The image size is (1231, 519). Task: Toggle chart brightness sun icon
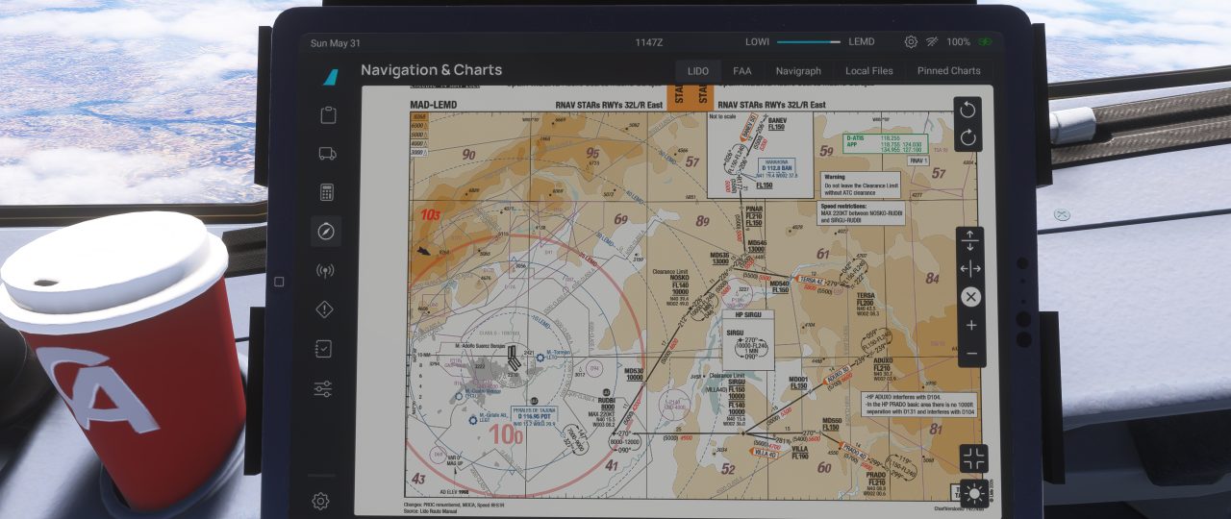(976, 495)
